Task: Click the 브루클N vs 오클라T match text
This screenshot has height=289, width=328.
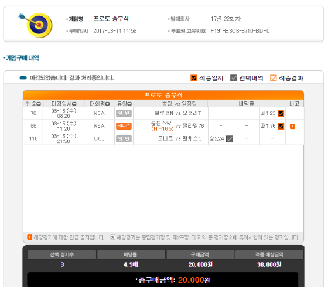Action: (x=178, y=113)
